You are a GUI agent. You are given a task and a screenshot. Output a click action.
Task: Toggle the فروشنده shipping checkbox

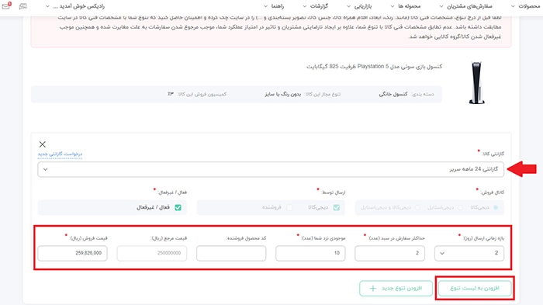click(289, 207)
